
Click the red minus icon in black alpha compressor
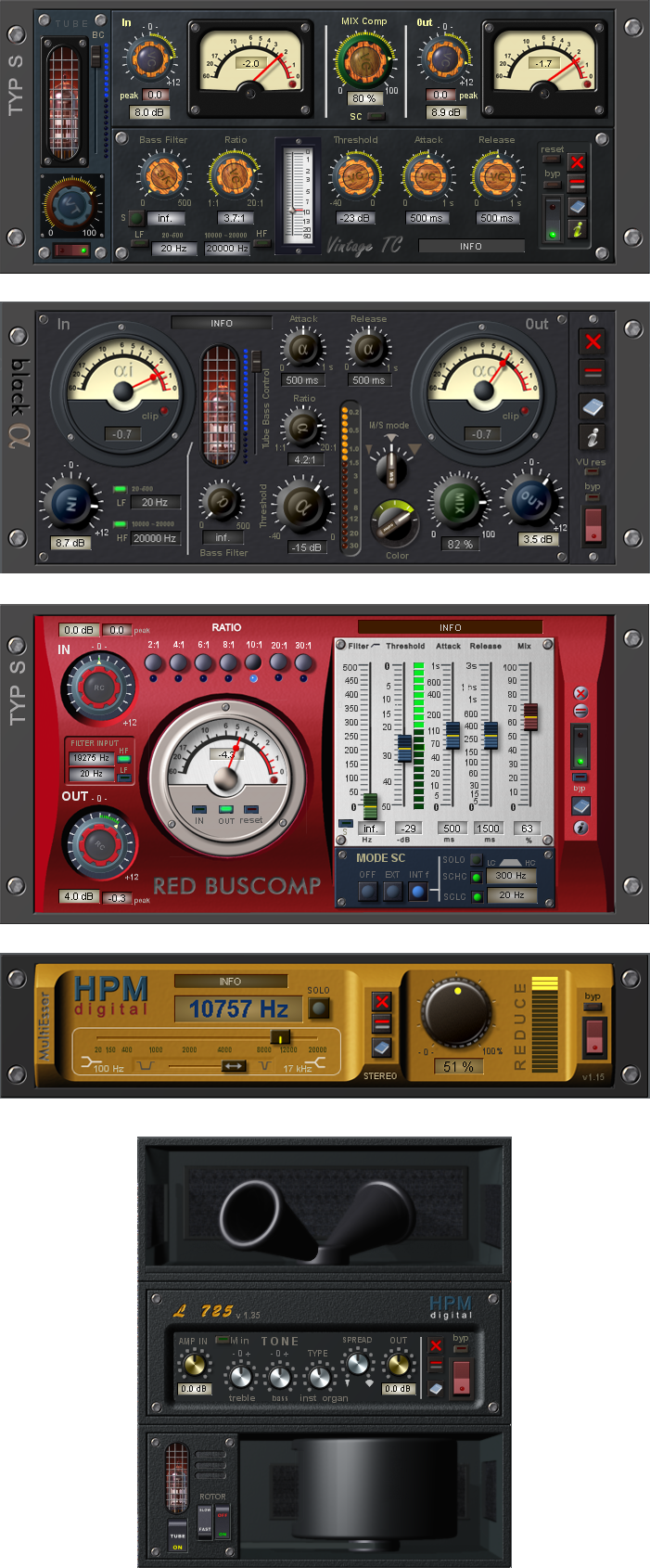click(x=593, y=373)
